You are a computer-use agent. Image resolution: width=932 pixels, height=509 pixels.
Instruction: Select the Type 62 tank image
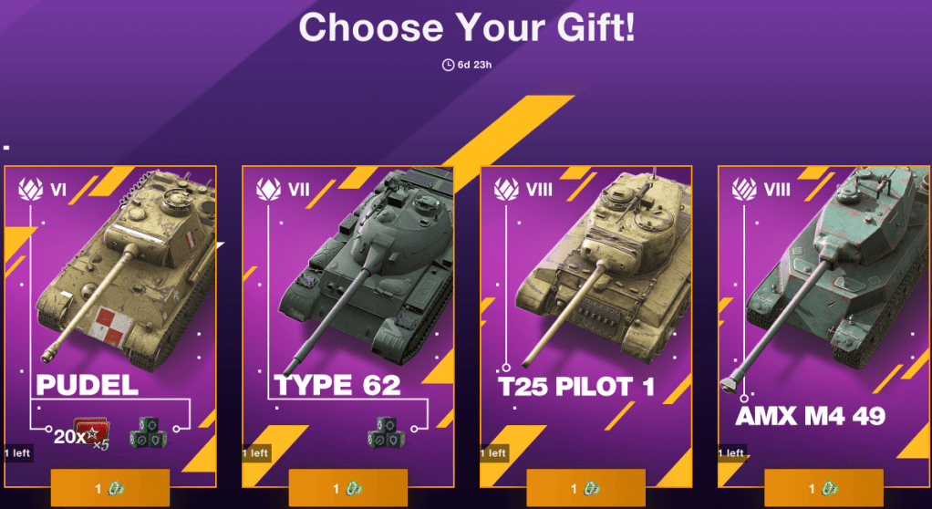366,267
